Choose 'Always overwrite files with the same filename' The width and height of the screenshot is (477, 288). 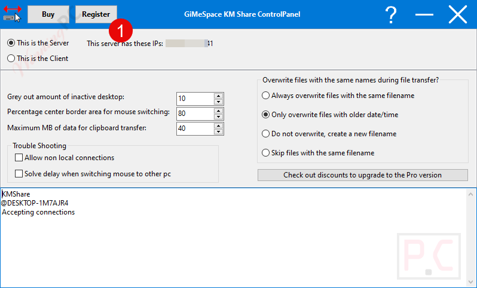(x=338, y=96)
